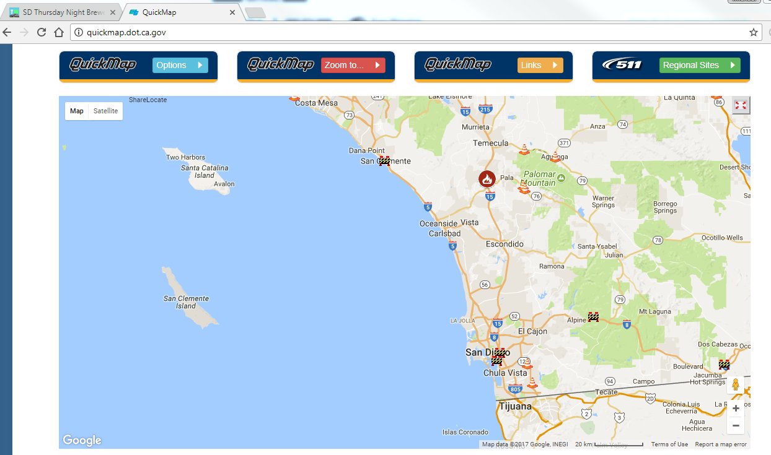The height and width of the screenshot is (455, 771).
Task: Switch to the SD Thursday Night Brew tab
Action: pos(61,12)
